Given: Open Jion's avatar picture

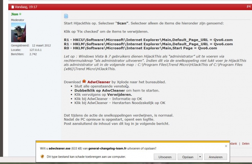Looking at the screenshot, I should [x=18, y=32].
